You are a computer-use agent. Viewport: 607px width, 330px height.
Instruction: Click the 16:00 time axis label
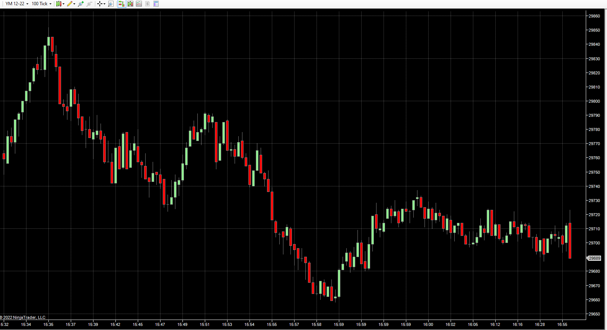428,324
